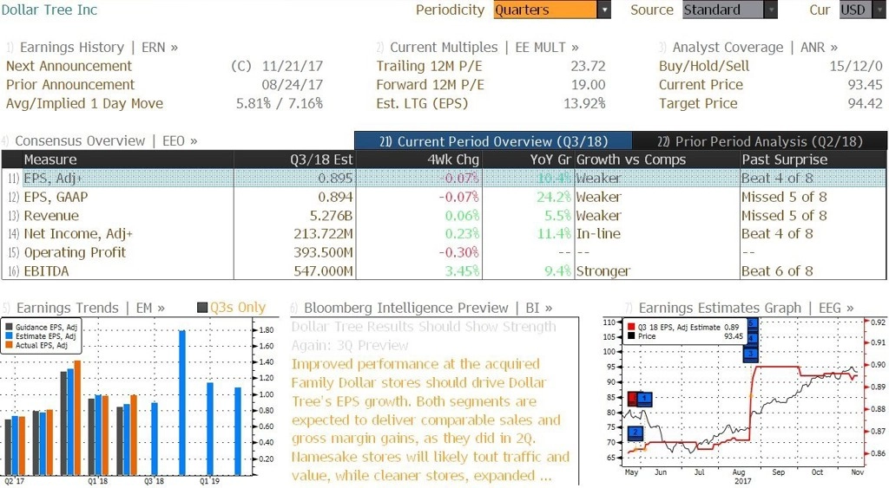The height and width of the screenshot is (488, 889).
Task: Click Buy/Hold/Sell value 15/12/0
Action: [856, 66]
